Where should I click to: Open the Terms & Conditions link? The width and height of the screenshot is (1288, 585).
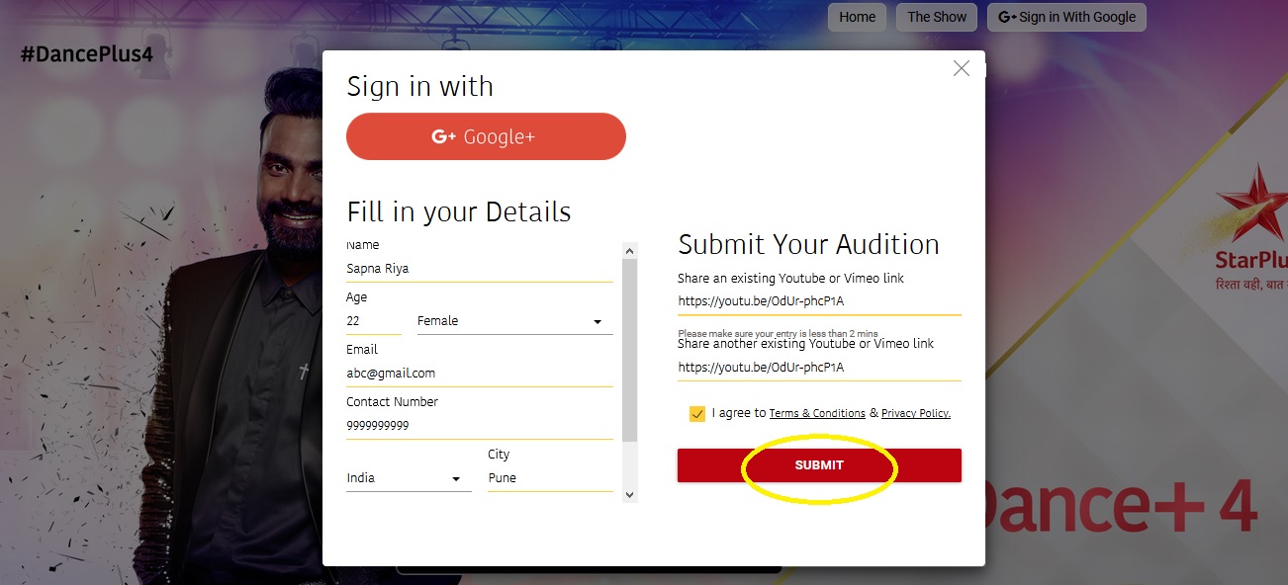817,414
